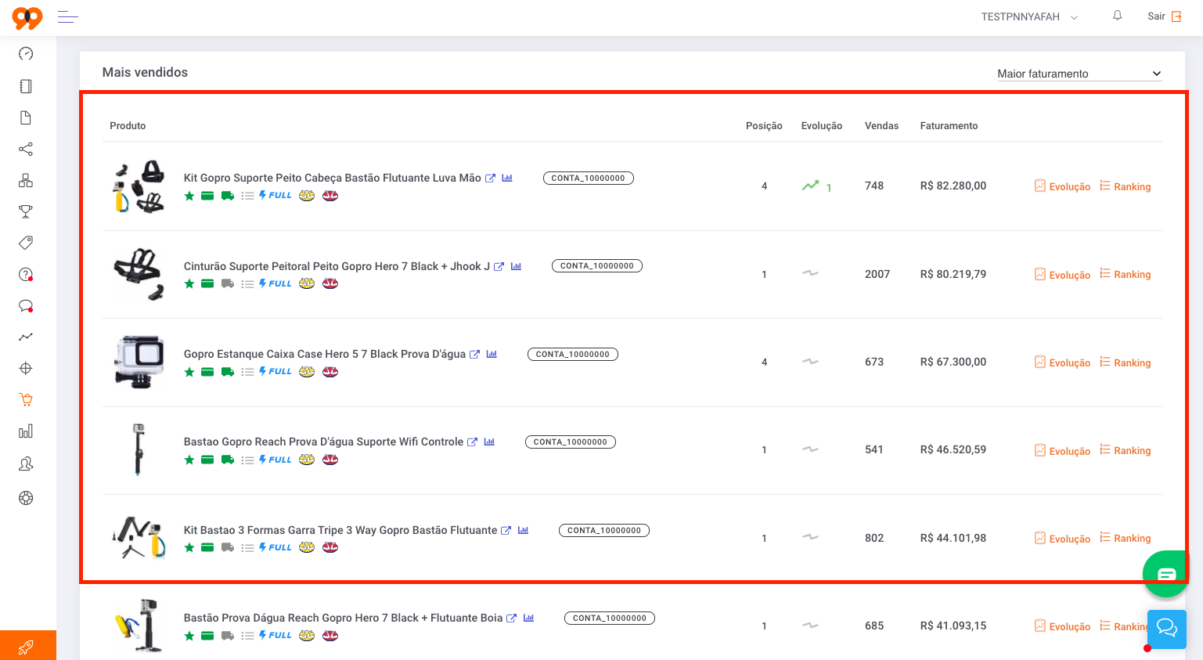Image resolution: width=1203 pixels, height=660 pixels.
Task: Click the orange rocket button at sidebar bottom
Action: pyautogui.click(x=28, y=645)
